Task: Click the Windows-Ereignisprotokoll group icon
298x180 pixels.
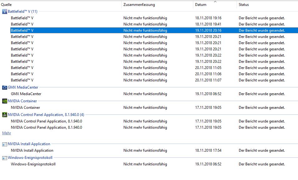Action: 5,158
